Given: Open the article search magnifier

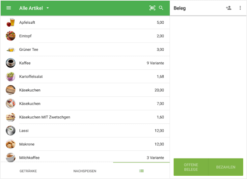Looking at the screenshot, I should point(161,8).
